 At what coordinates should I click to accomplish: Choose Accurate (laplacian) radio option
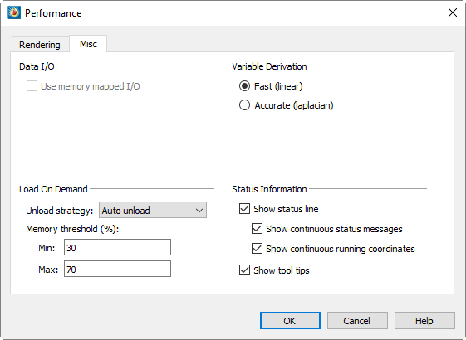244,105
